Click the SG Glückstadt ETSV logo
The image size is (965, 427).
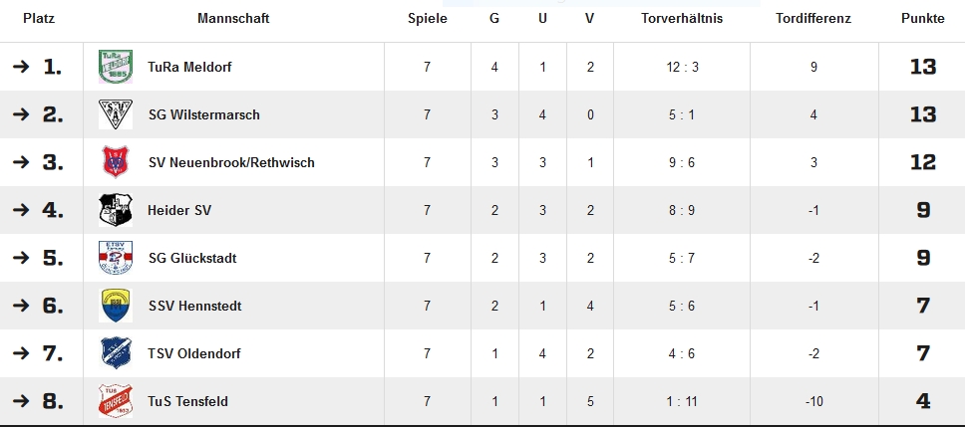[115, 258]
